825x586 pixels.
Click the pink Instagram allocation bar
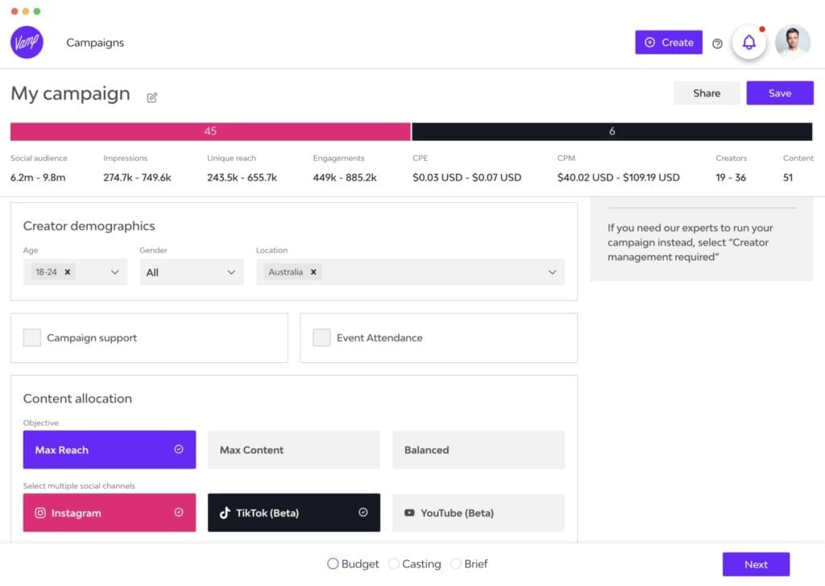pyautogui.click(x=210, y=131)
